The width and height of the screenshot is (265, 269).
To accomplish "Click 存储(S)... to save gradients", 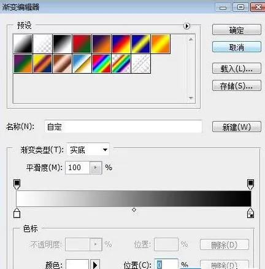I will pos(237,85).
